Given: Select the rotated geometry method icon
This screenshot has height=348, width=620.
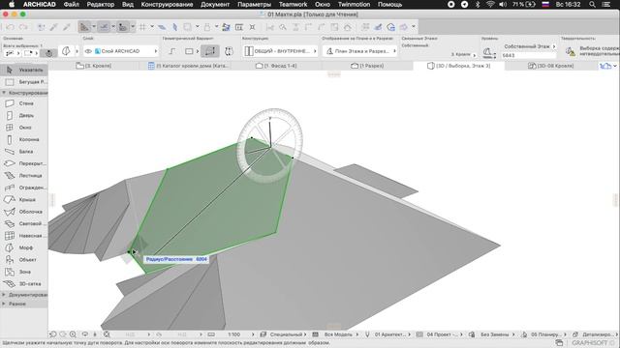Looking at the screenshot, I should (229, 51).
